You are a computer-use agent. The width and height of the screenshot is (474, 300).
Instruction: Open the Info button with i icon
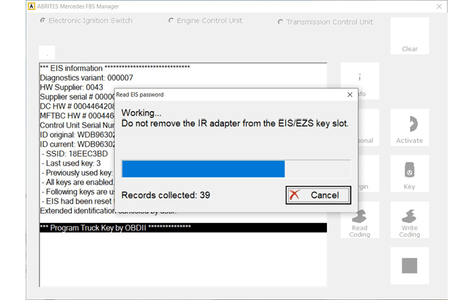pyautogui.click(x=359, y=80)
